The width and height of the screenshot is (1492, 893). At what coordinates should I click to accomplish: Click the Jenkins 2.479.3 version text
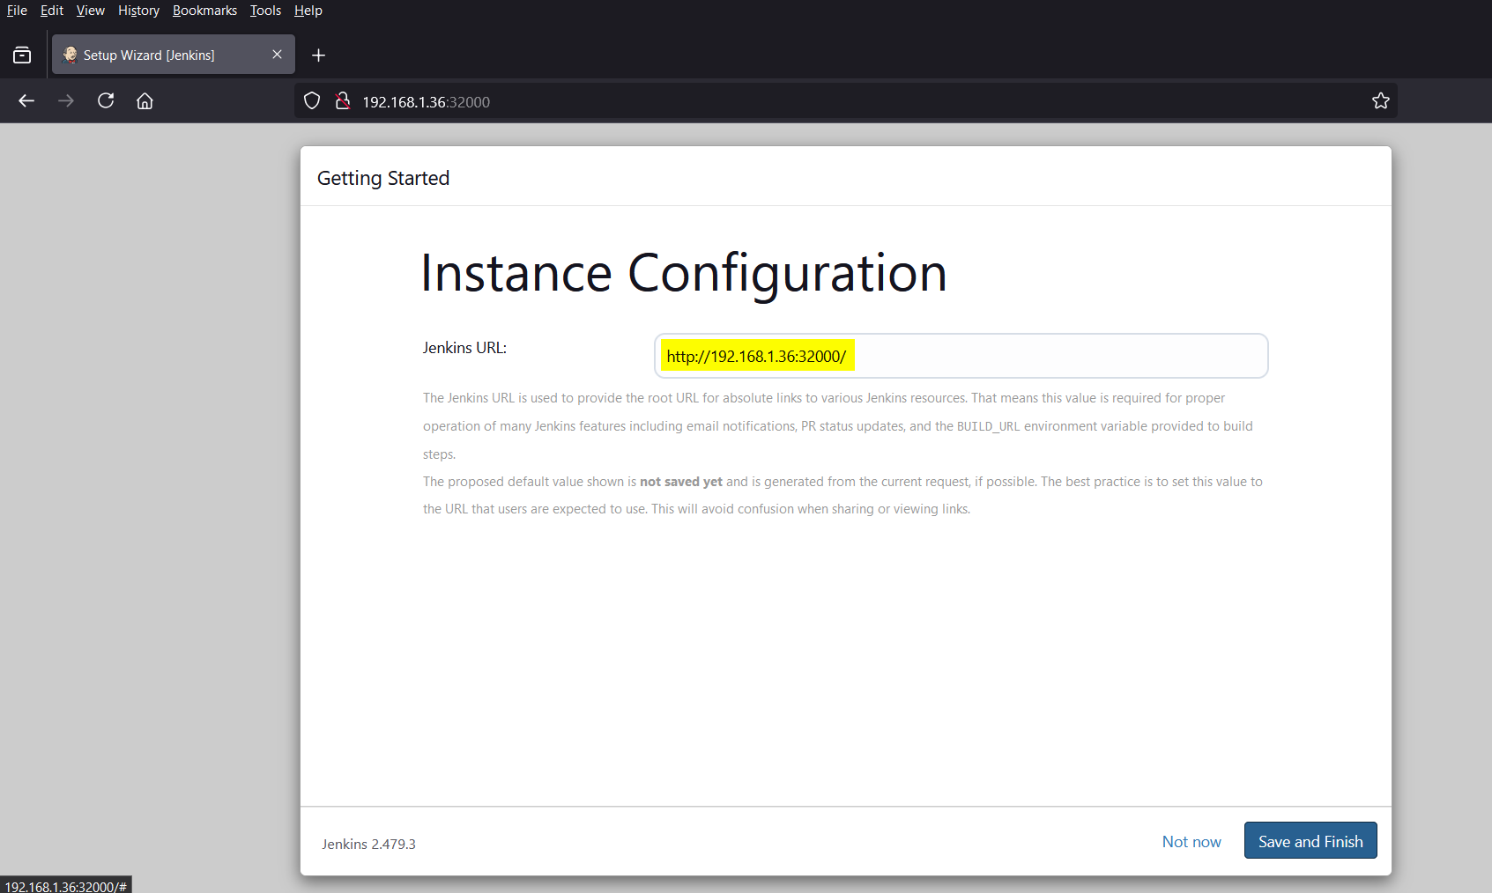(368, 844)
